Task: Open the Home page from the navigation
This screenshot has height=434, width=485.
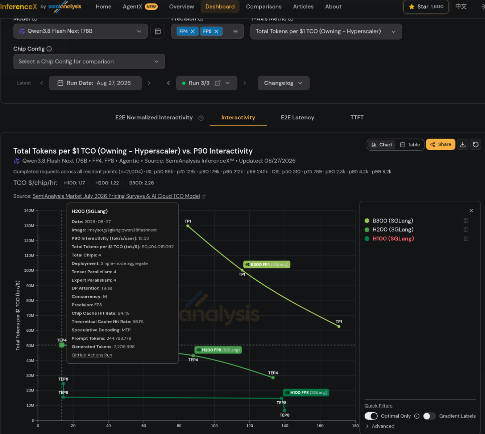Action: [103, 7]
